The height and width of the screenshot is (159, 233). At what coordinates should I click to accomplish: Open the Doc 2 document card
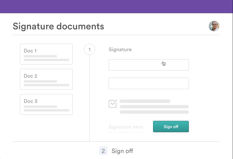click(x=46, y=79)
